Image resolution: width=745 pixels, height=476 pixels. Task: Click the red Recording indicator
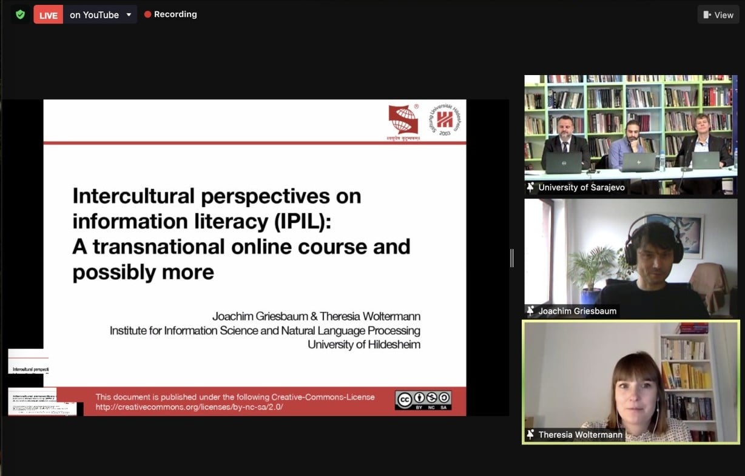point(170,15)
